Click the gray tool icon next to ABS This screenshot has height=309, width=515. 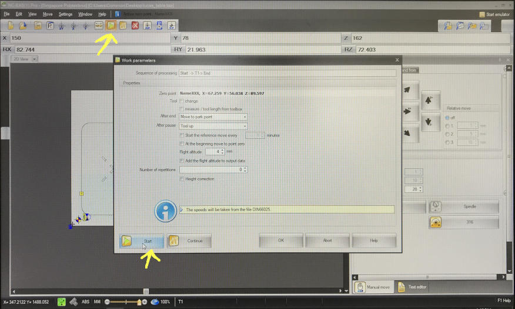(73, 302)
